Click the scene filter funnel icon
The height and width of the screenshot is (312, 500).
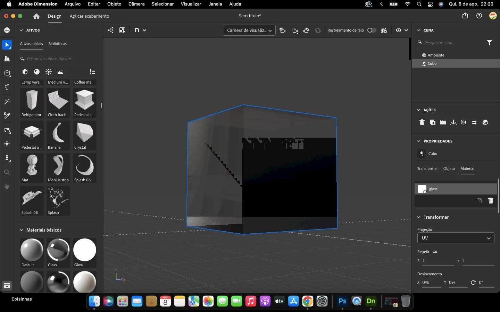tap(489, 43)
